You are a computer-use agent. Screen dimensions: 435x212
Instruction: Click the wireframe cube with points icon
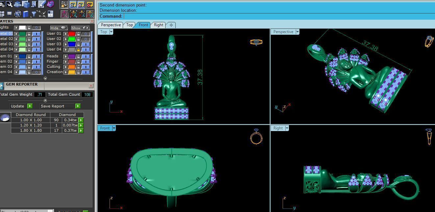(18, 14)
